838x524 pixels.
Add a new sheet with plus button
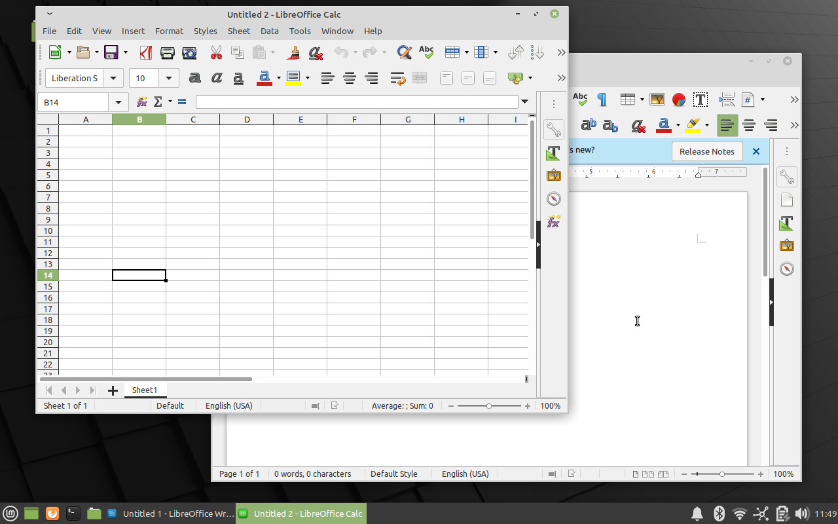[113, 390]
